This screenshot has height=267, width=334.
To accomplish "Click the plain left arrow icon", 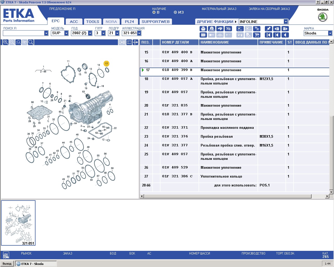I will click(285, 35).
